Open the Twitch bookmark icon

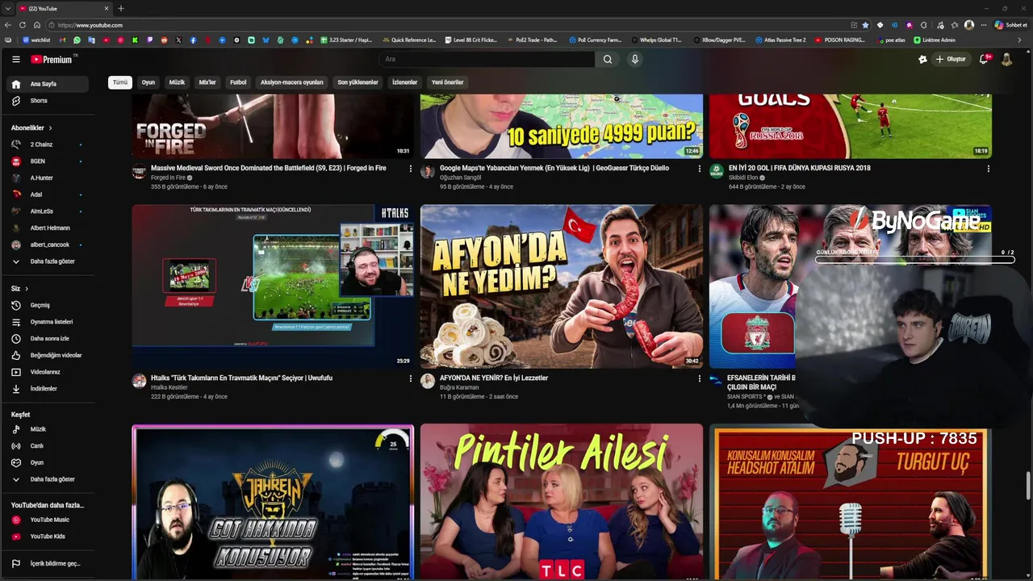pyautogui.click(x=149, y=40)
